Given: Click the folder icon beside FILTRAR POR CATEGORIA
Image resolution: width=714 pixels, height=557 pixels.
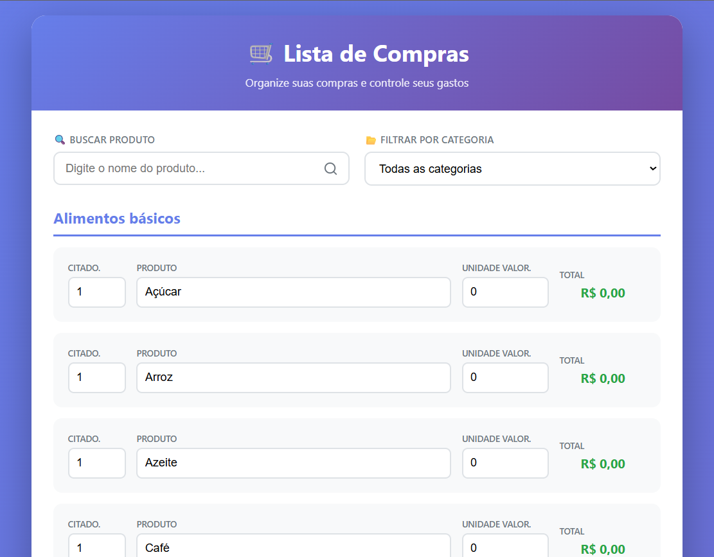Looking at the screenshot, I should (x=370, y=139).
